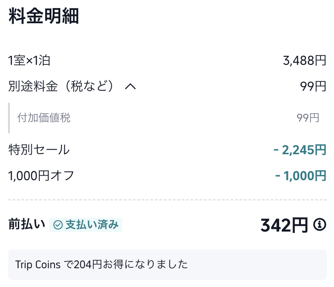Click the −1,000円 coupon amount

click(x=301, y=176)
